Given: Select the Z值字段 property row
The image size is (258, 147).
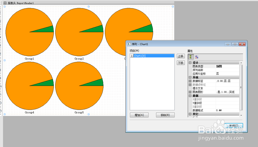Looking at the screenshot, I should (x=215, y=107).
